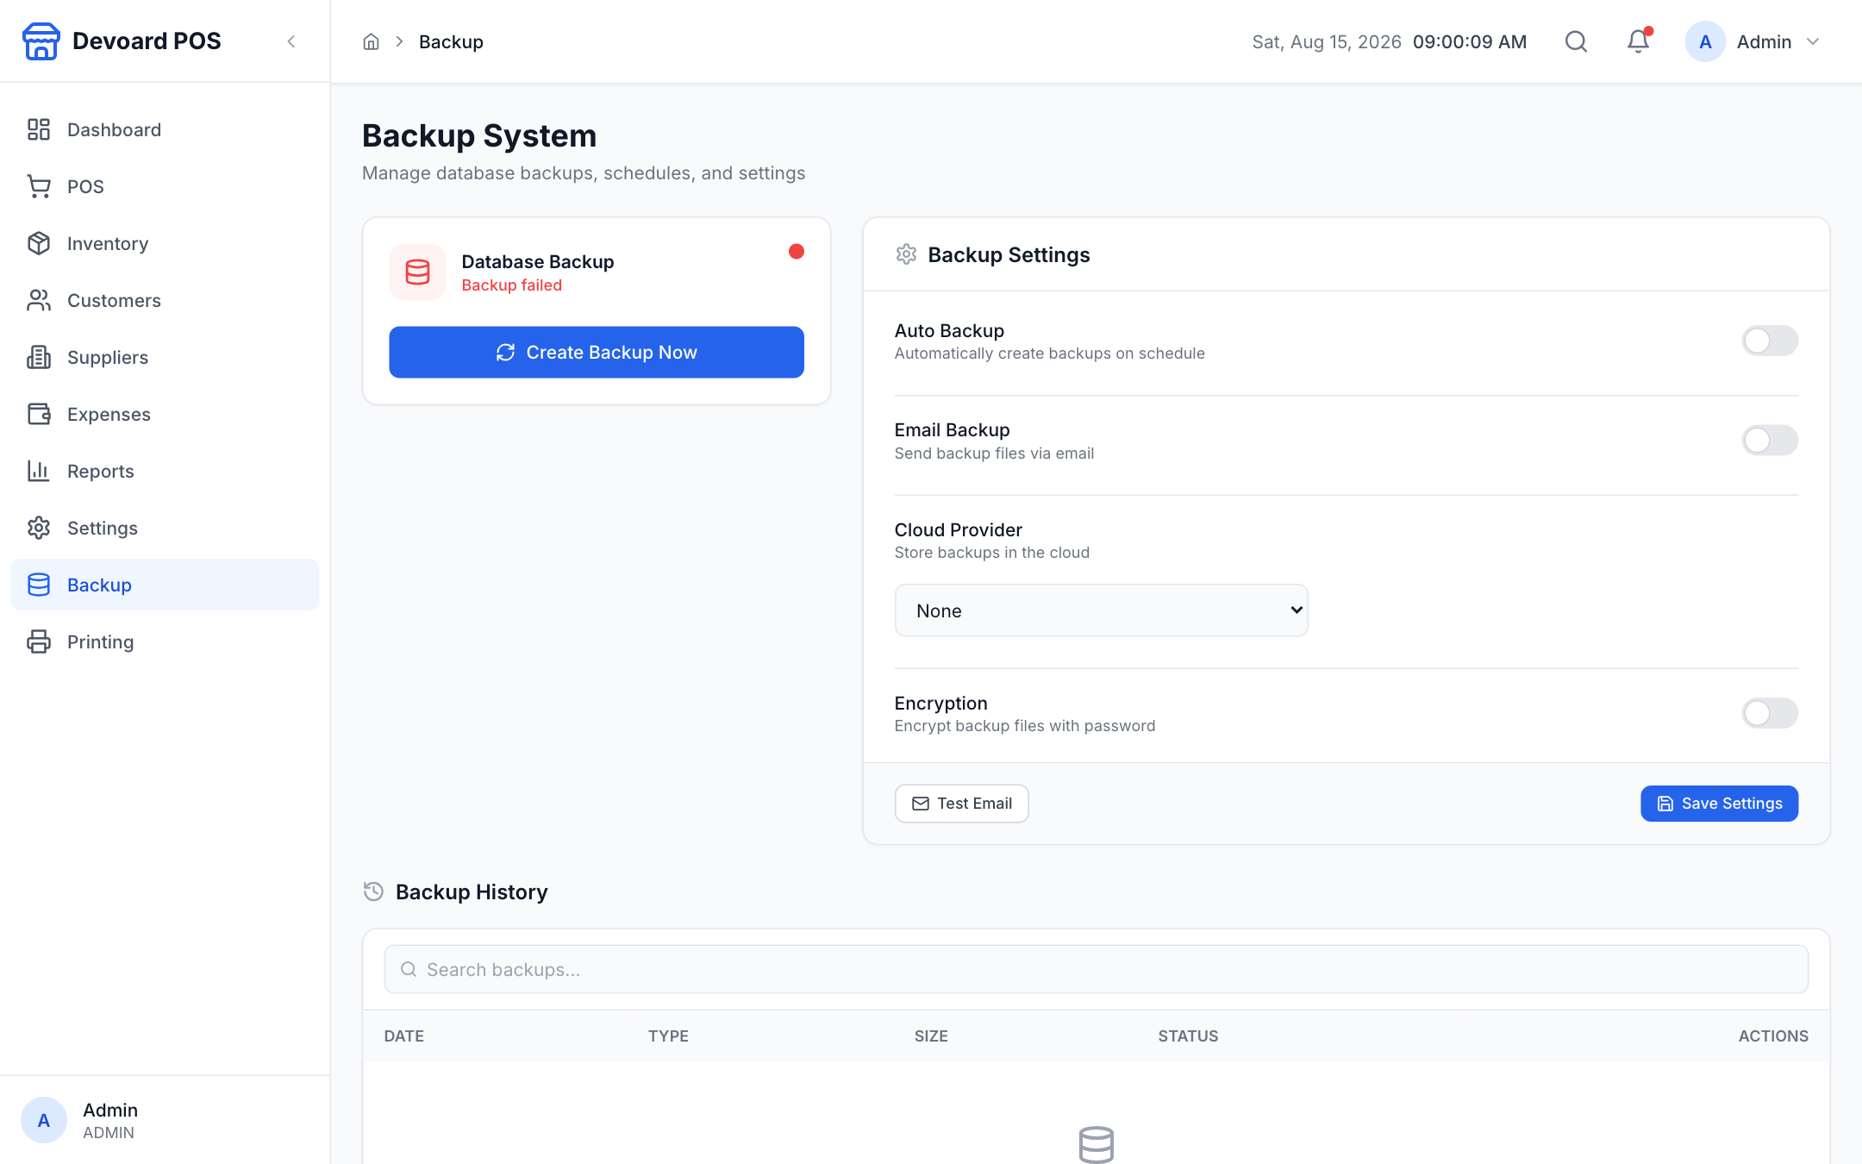
Task: Go to Customers in the sidebar
Action: coord(165,300)
